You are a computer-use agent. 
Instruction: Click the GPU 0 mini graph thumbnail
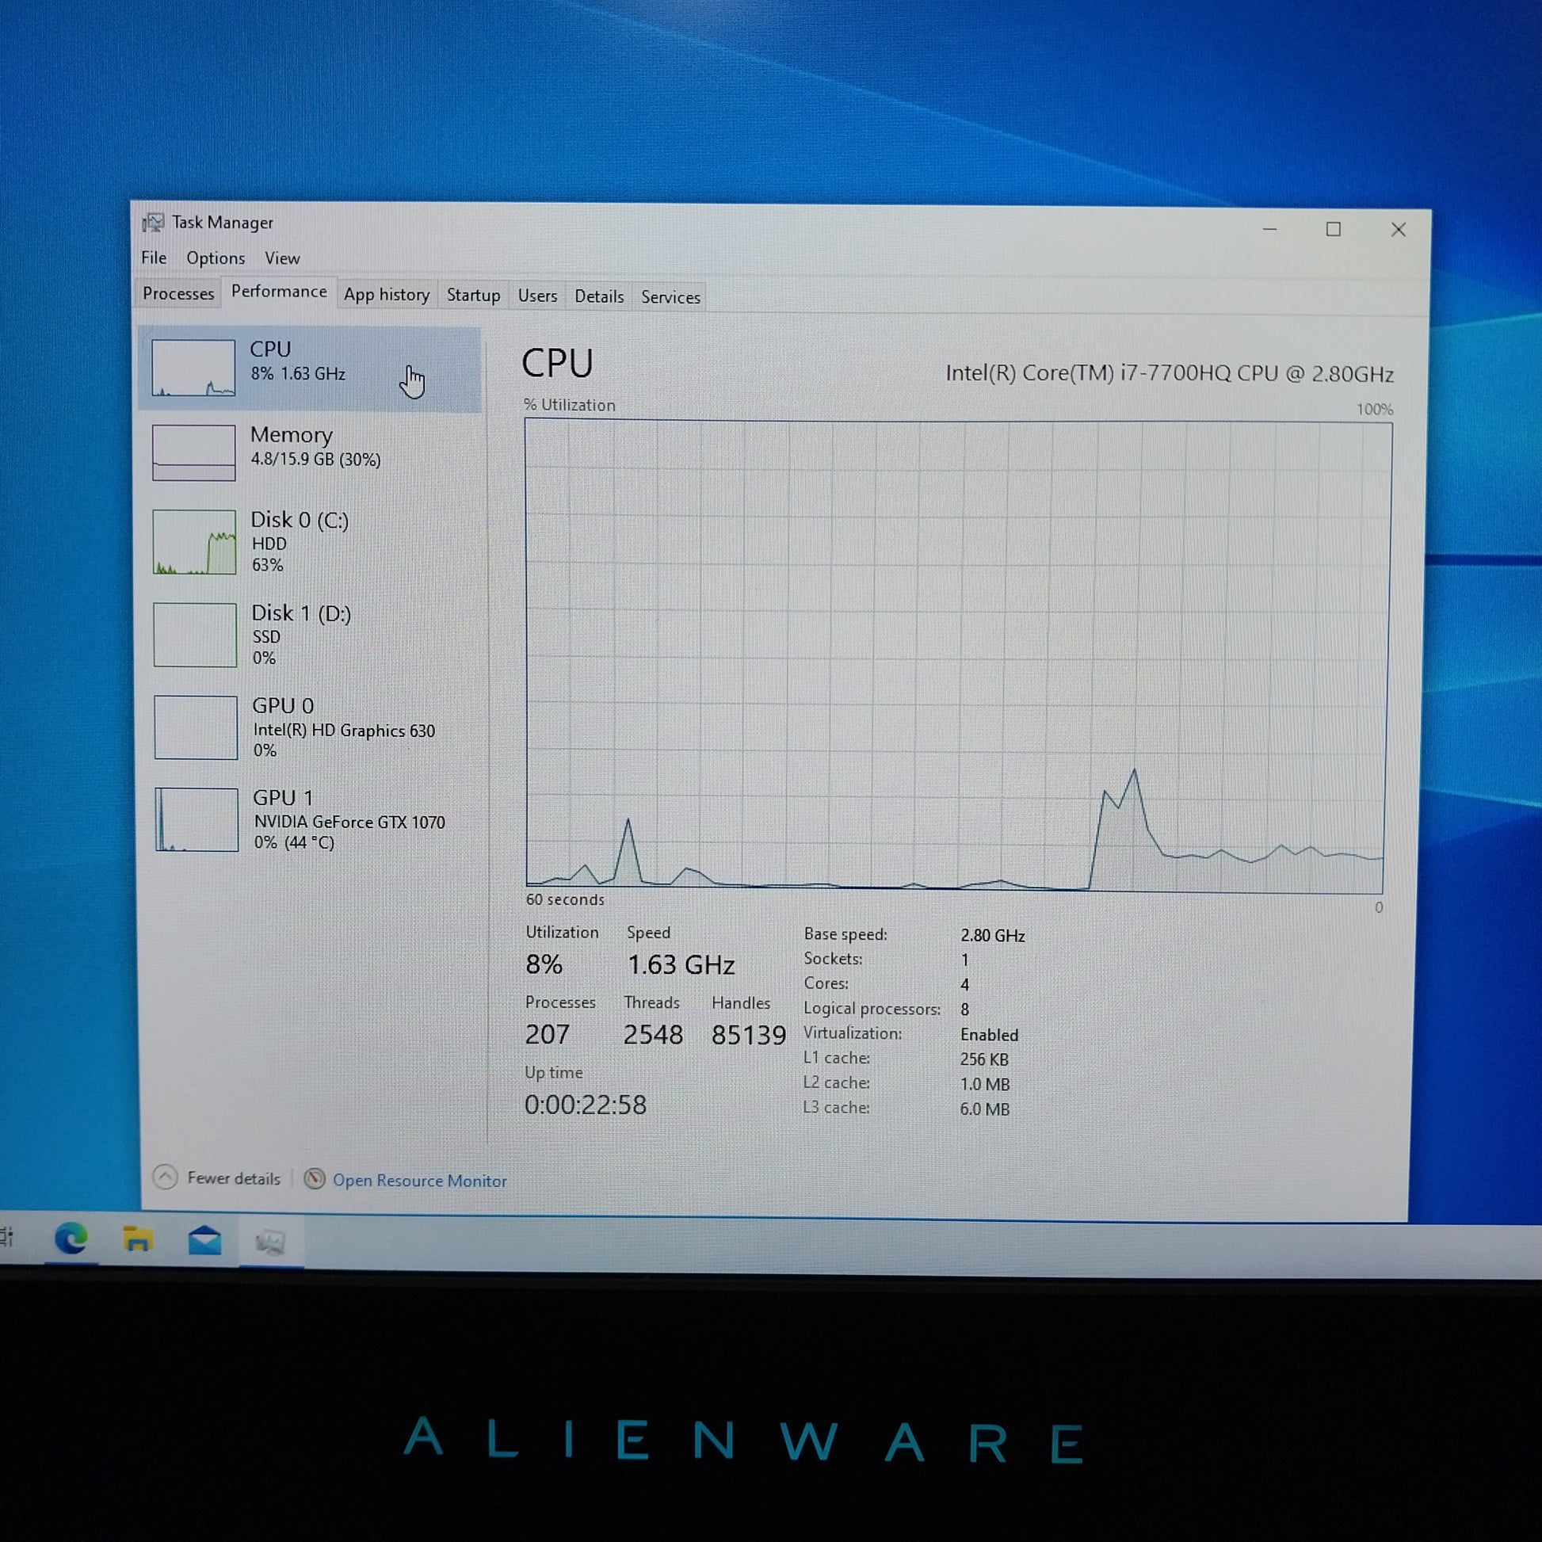click(x=197, y=727)
